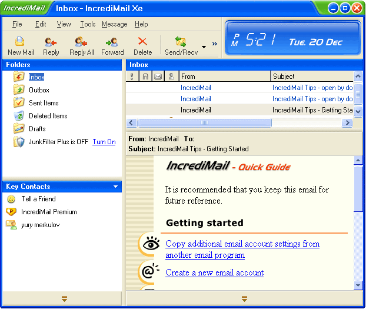Click the eye icon beside copy settings link
366x309 pixels.
pyautogui.click(x=151, y=243)
